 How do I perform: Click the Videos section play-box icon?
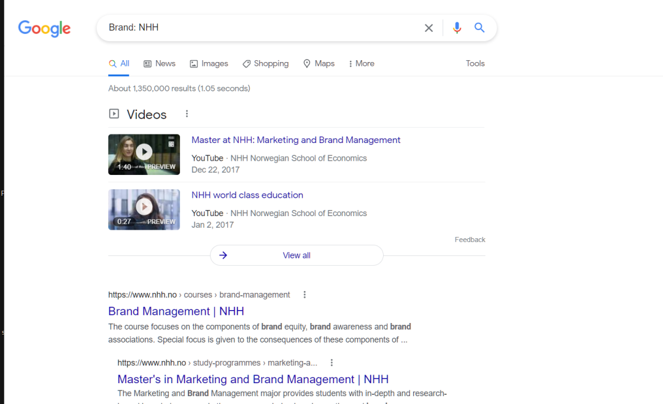[114, 114]
